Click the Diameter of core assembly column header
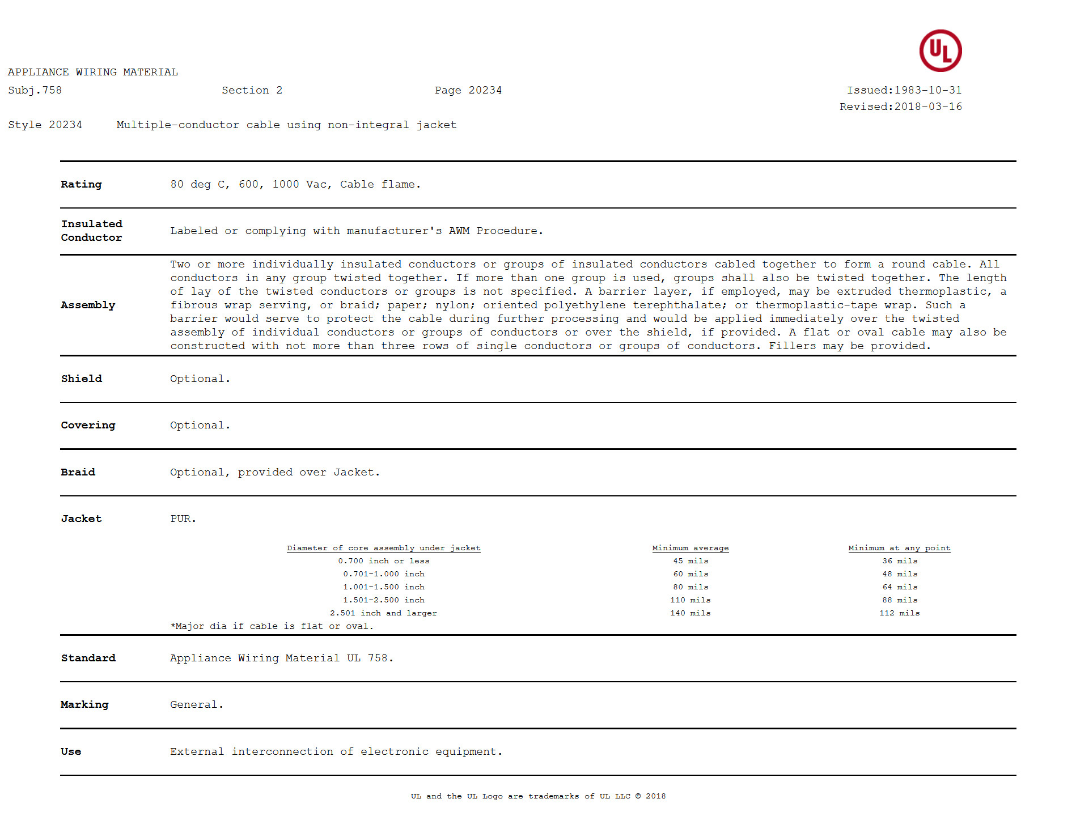Screen dimensions: 1076x820 pyautogui.click(x=383, y=548)
